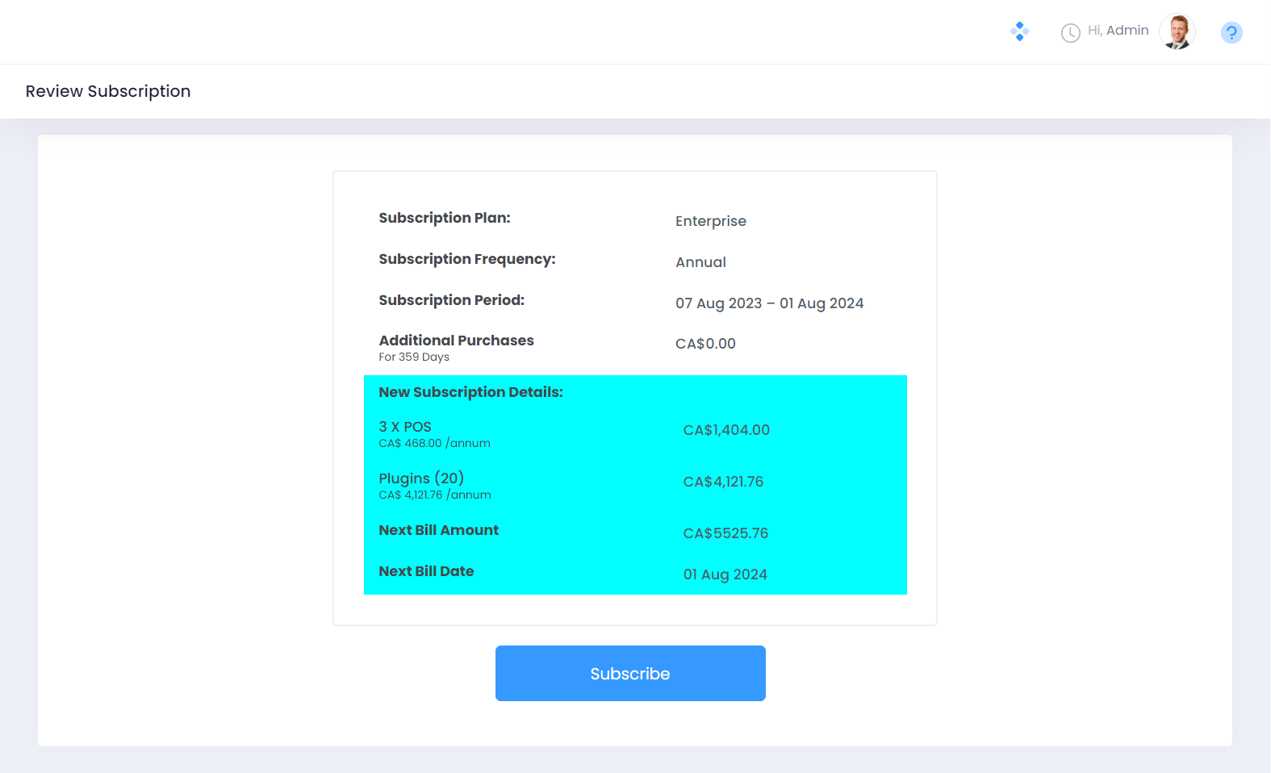
Task: Click the CA$1,404.00 POS total
Action: point(726,430)
